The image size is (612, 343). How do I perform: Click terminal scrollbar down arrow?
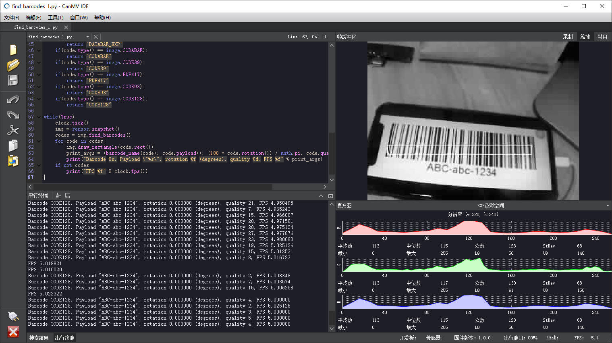coord(332,328)
